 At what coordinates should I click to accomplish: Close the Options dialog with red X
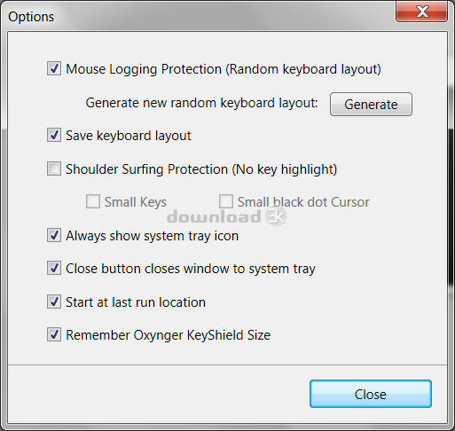click(x=422, y=12)
